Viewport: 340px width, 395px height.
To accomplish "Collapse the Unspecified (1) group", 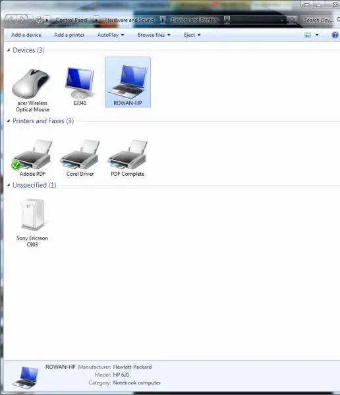I will coord(9,186).
